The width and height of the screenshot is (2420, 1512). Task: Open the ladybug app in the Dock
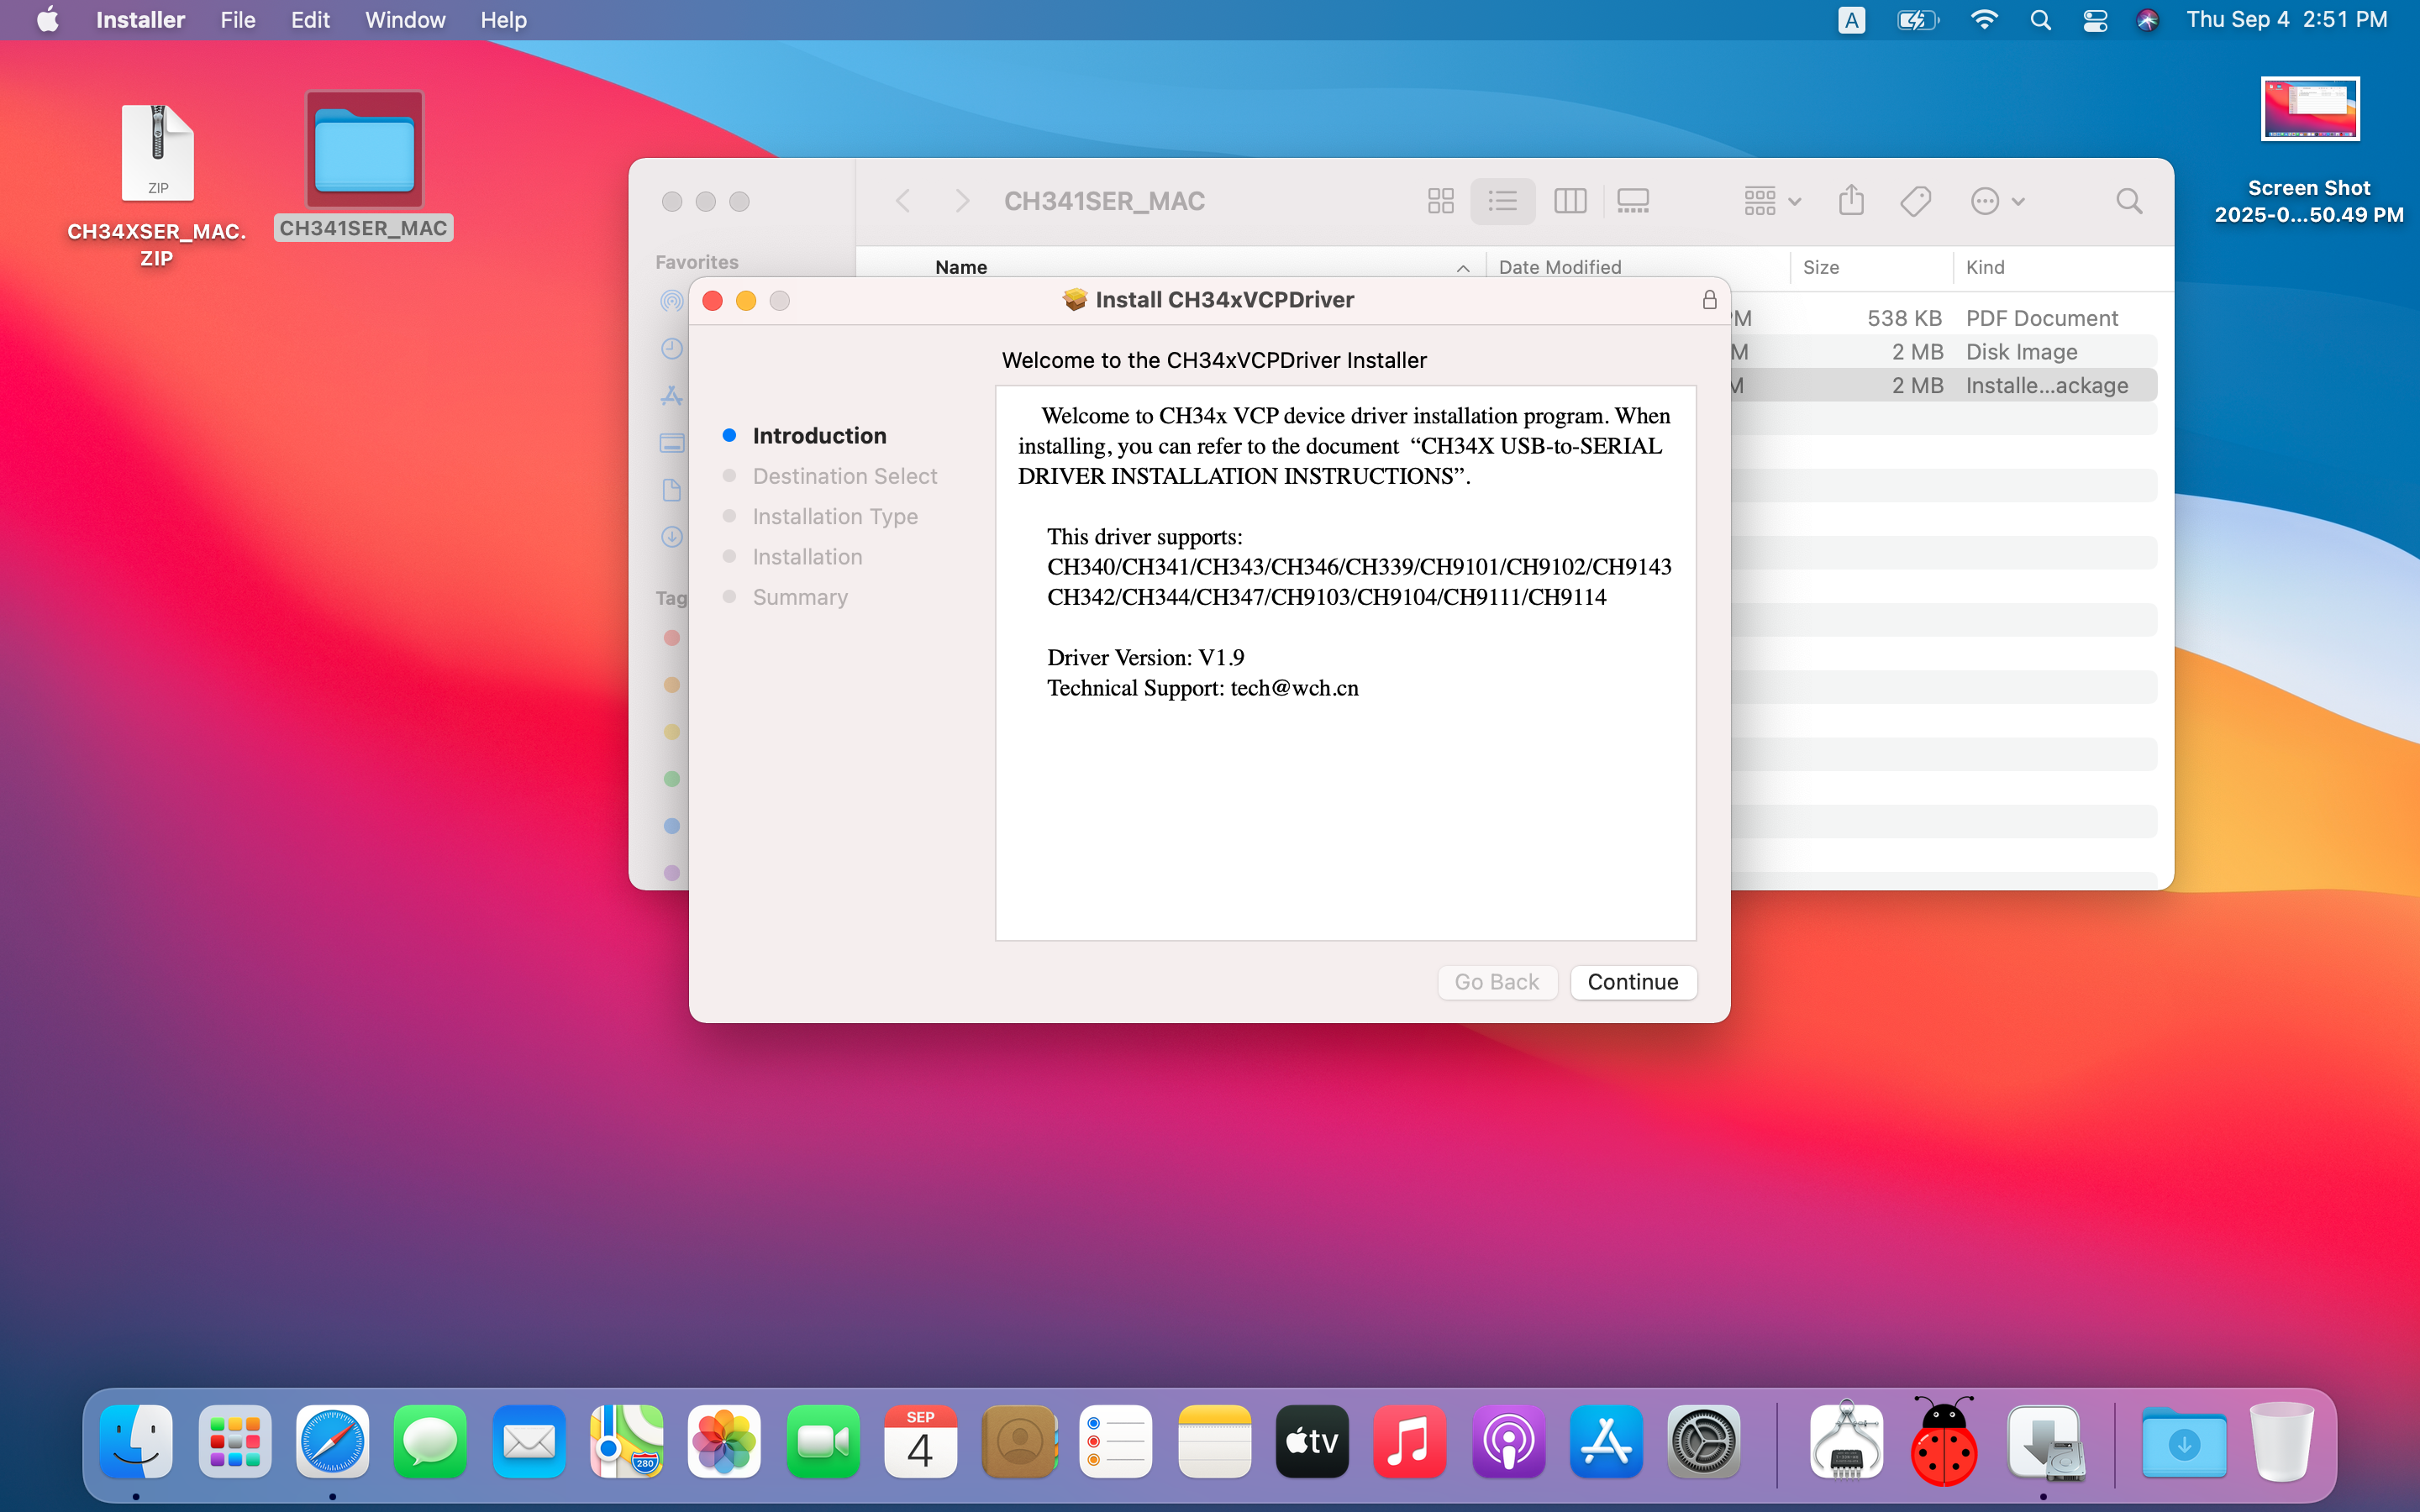1944,1441
